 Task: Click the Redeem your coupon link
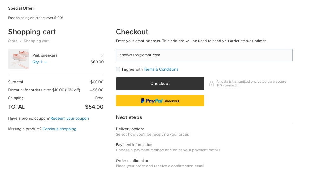click(x=70, y=118)
